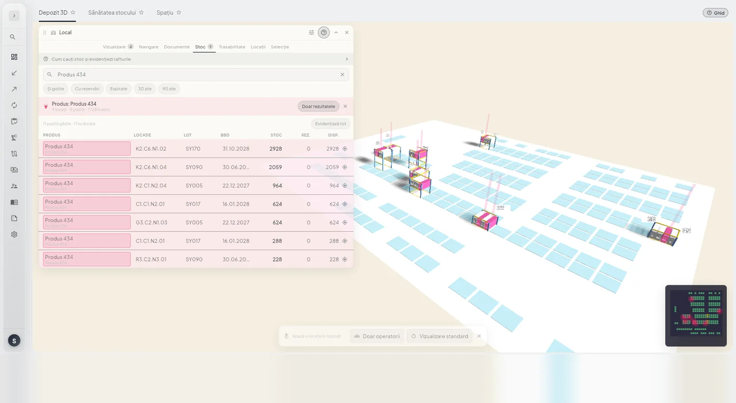Open the Documente panel tab
The width and height of the screenshot is (736, 403).
[x=177, y=47]
